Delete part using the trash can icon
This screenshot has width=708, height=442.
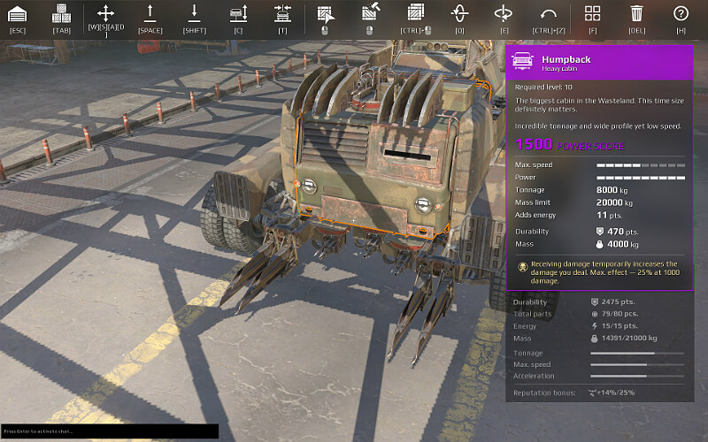636,14
